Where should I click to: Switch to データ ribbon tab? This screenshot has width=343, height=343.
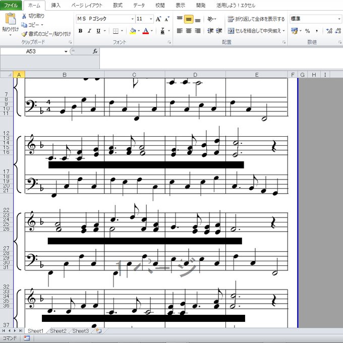click(x=139, y=5)
